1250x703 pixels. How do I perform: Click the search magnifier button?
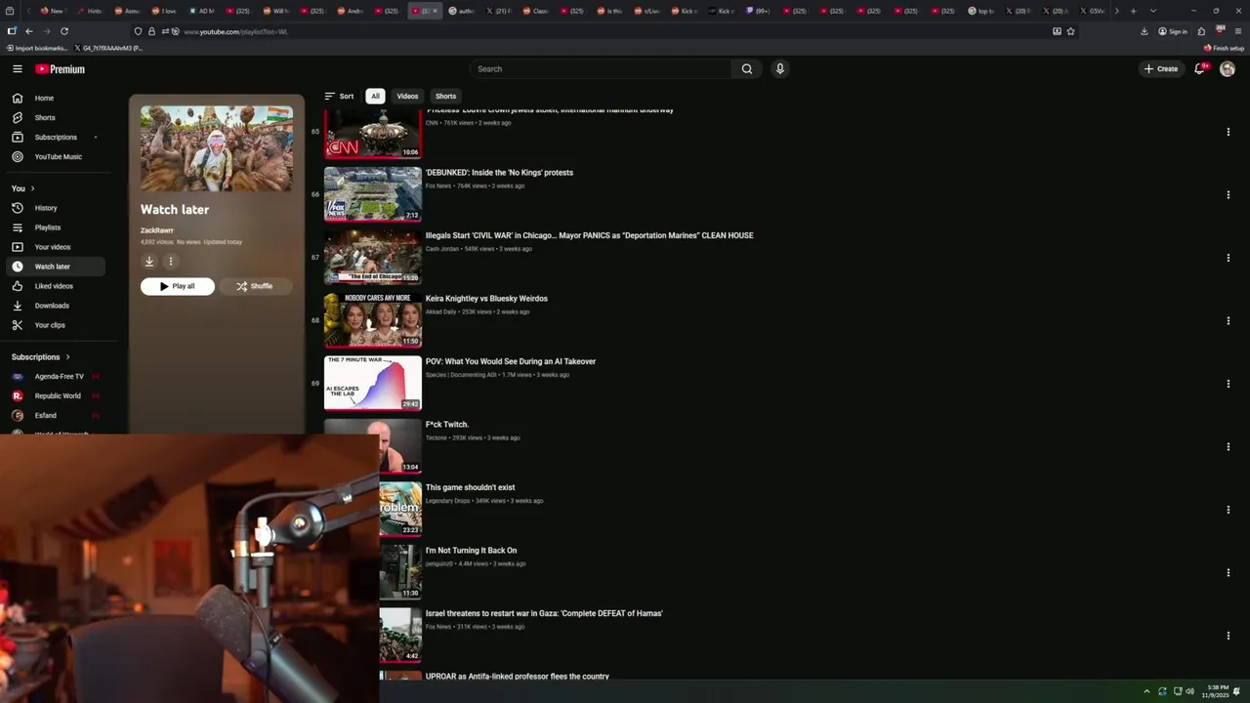[x=747, y=69]
